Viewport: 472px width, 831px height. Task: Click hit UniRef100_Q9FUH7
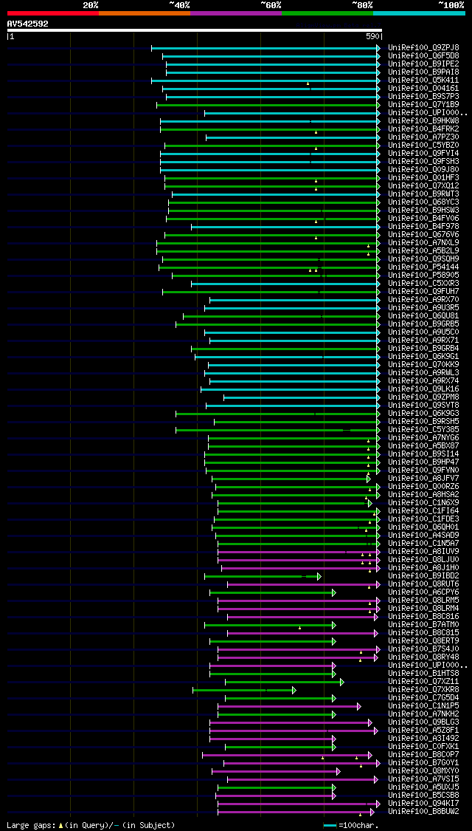pos(423,292)
